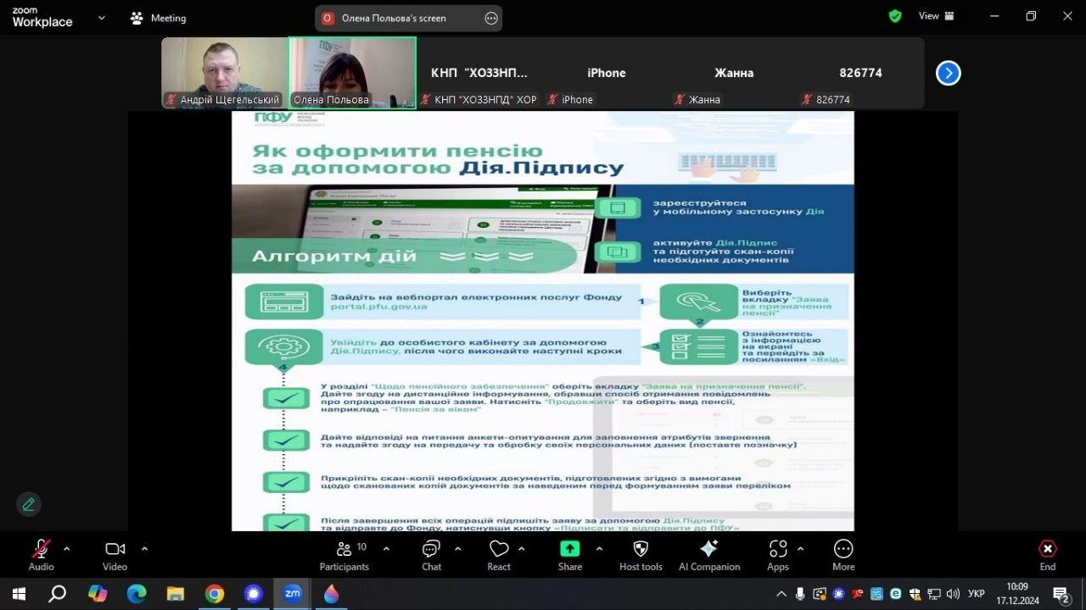Start video with the Video button
Image resolution: width=1086 pixels, height=610 pixels.
[x=115, y=555]
